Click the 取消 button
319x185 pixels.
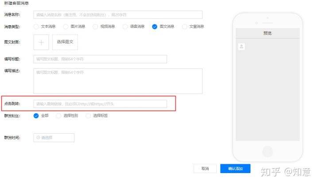pos(205,169)
